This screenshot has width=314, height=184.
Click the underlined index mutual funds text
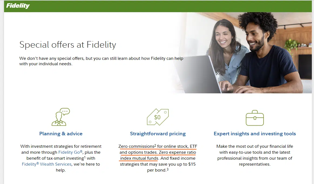click(x=139, y=158)
